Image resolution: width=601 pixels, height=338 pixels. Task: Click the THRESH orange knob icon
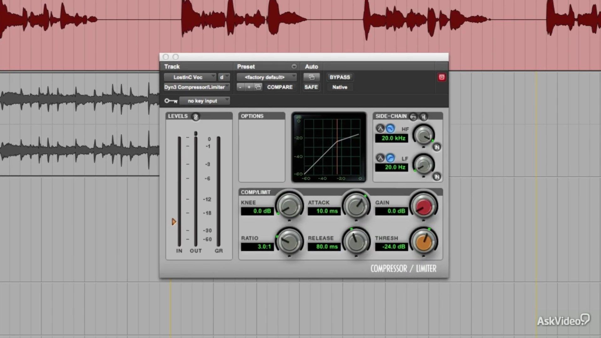tap(423, 242)
